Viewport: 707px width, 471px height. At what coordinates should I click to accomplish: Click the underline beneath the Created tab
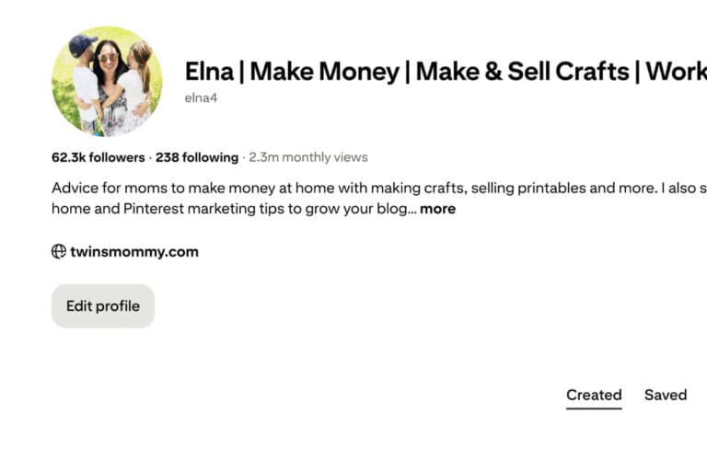[594, 408]
